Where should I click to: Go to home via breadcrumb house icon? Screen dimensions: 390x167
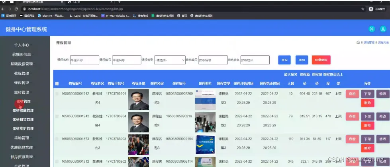(x=358, y=43)
